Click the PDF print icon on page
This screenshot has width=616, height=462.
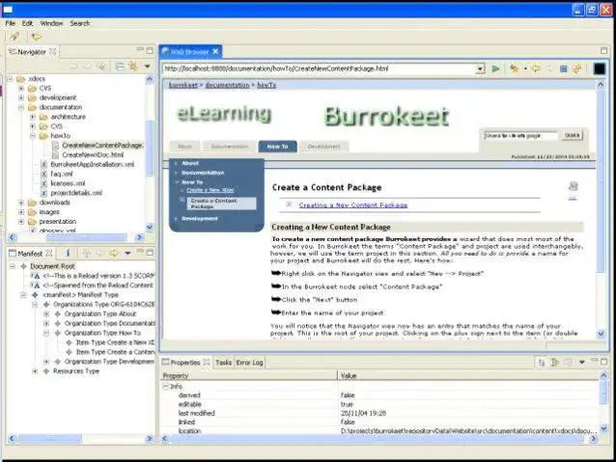[574, 186]
